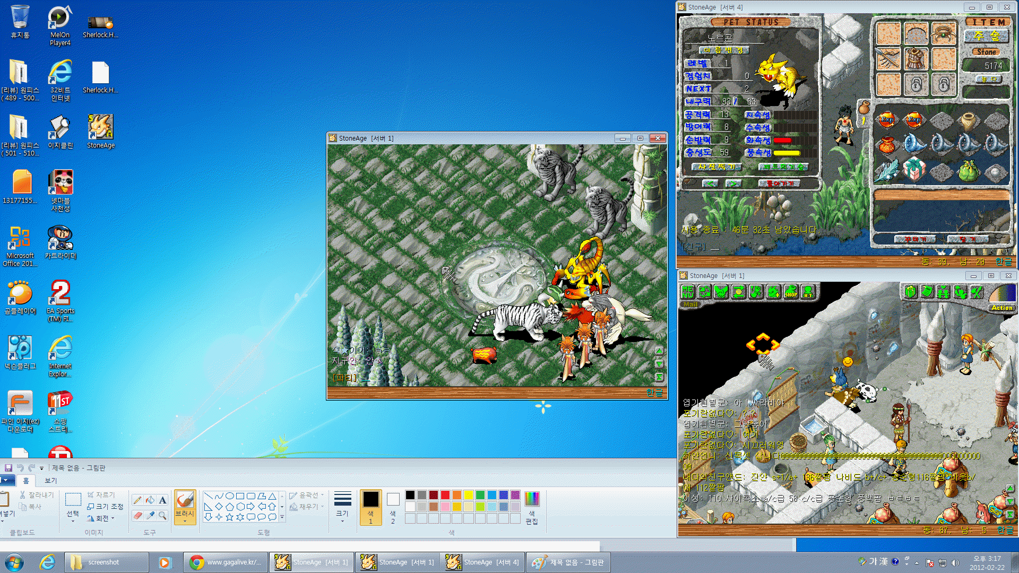Click the equipped armor slot
Screen dimensions: 1019x573
(916, 58)
